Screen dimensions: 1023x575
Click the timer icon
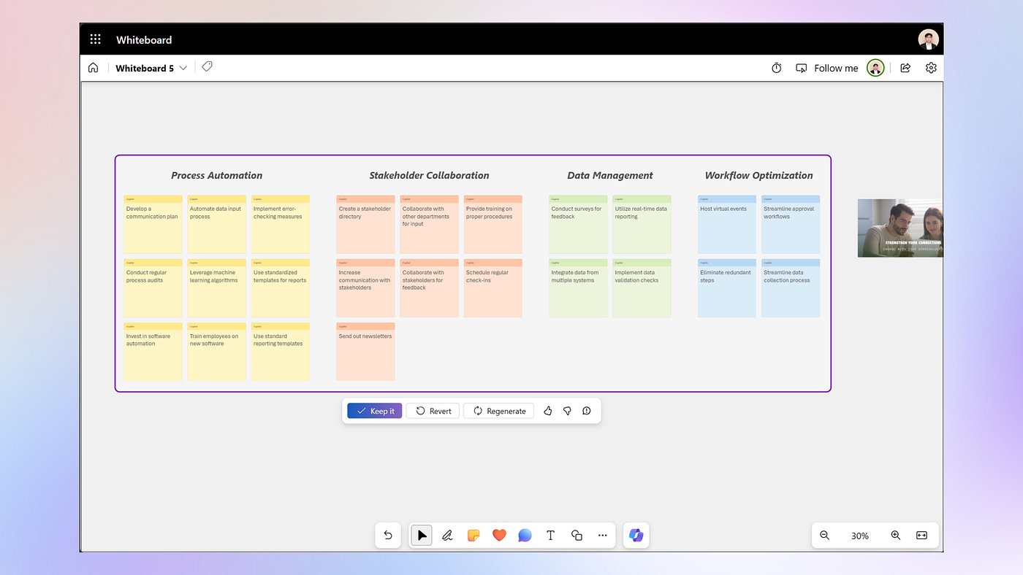coord(776,68)
